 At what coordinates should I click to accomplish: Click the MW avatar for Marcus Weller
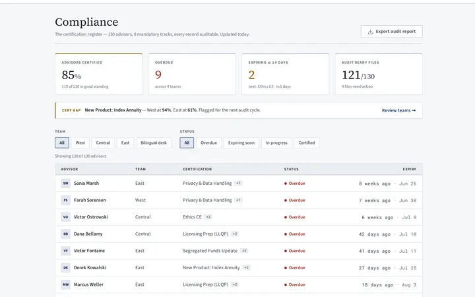click(x=66, y=284)
